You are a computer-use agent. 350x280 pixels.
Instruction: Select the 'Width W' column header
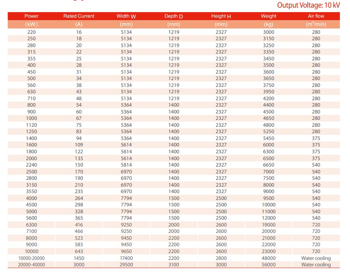tap(126, 16)
